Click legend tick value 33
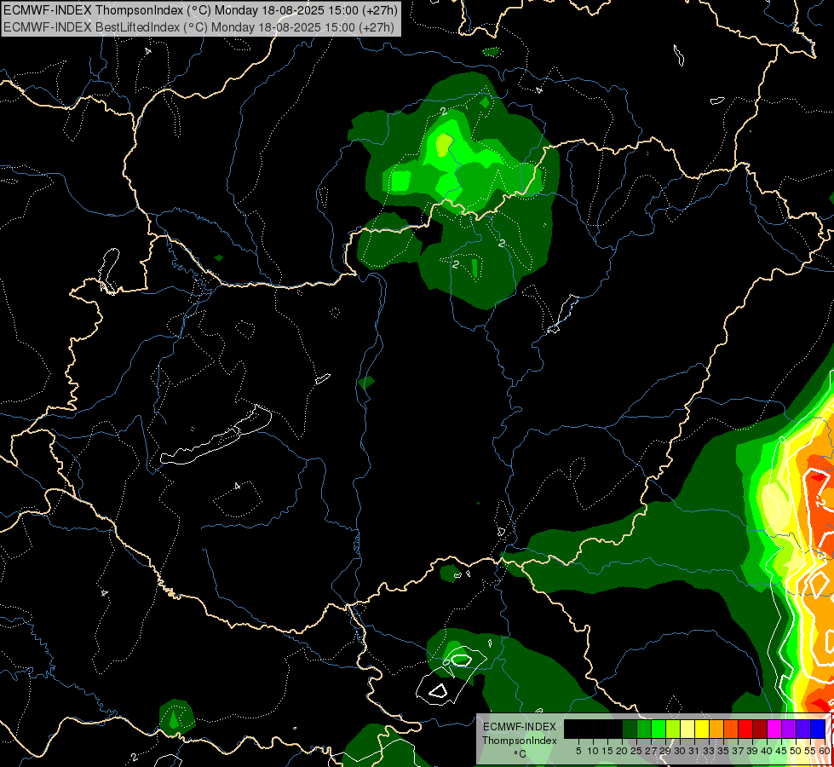 709,751
